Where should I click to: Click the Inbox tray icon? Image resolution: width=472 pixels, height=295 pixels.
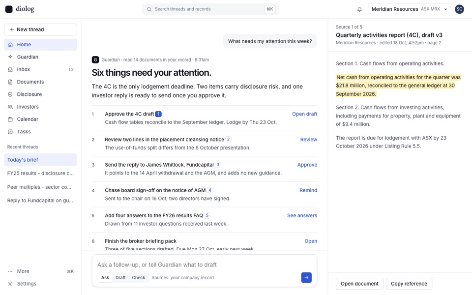[10, 69]
